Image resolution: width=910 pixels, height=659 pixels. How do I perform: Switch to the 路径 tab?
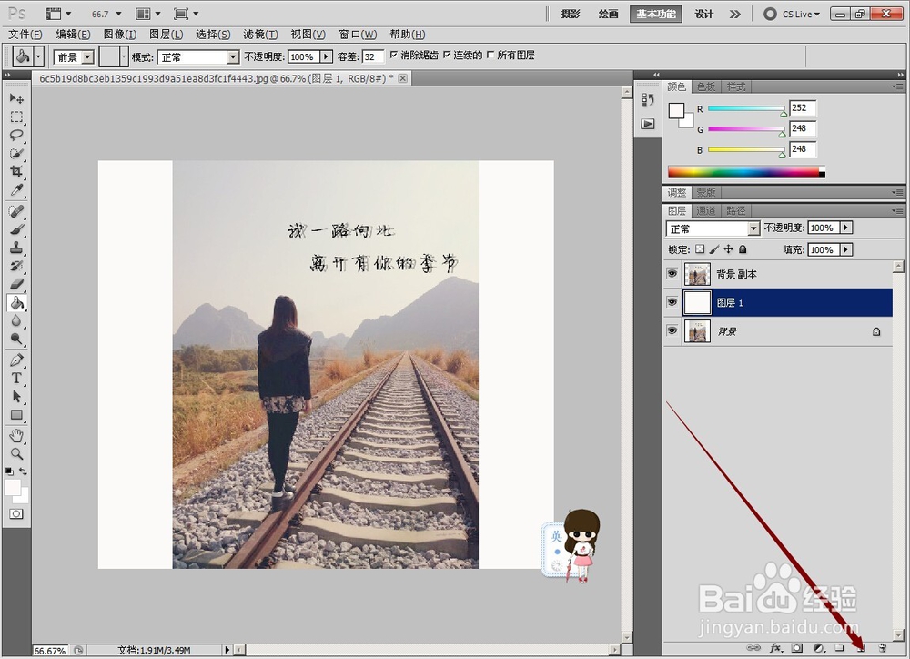735,211
